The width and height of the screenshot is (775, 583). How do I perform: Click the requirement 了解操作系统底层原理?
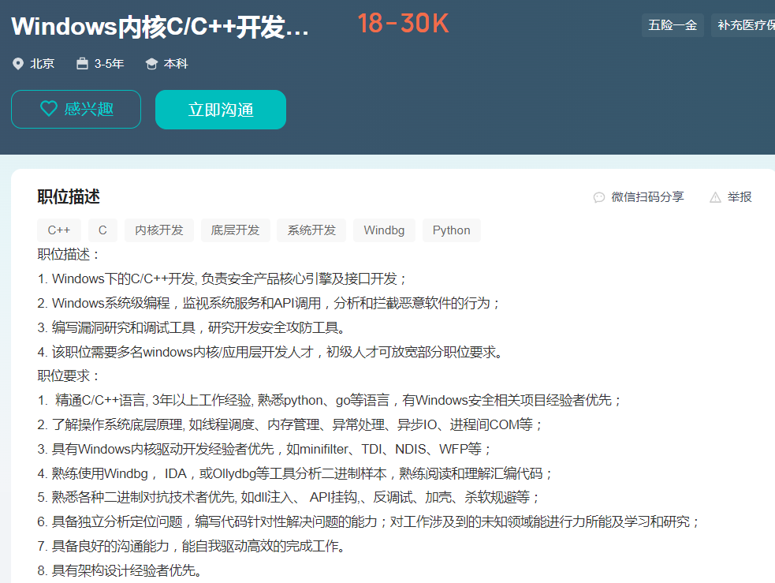(290, 424)
